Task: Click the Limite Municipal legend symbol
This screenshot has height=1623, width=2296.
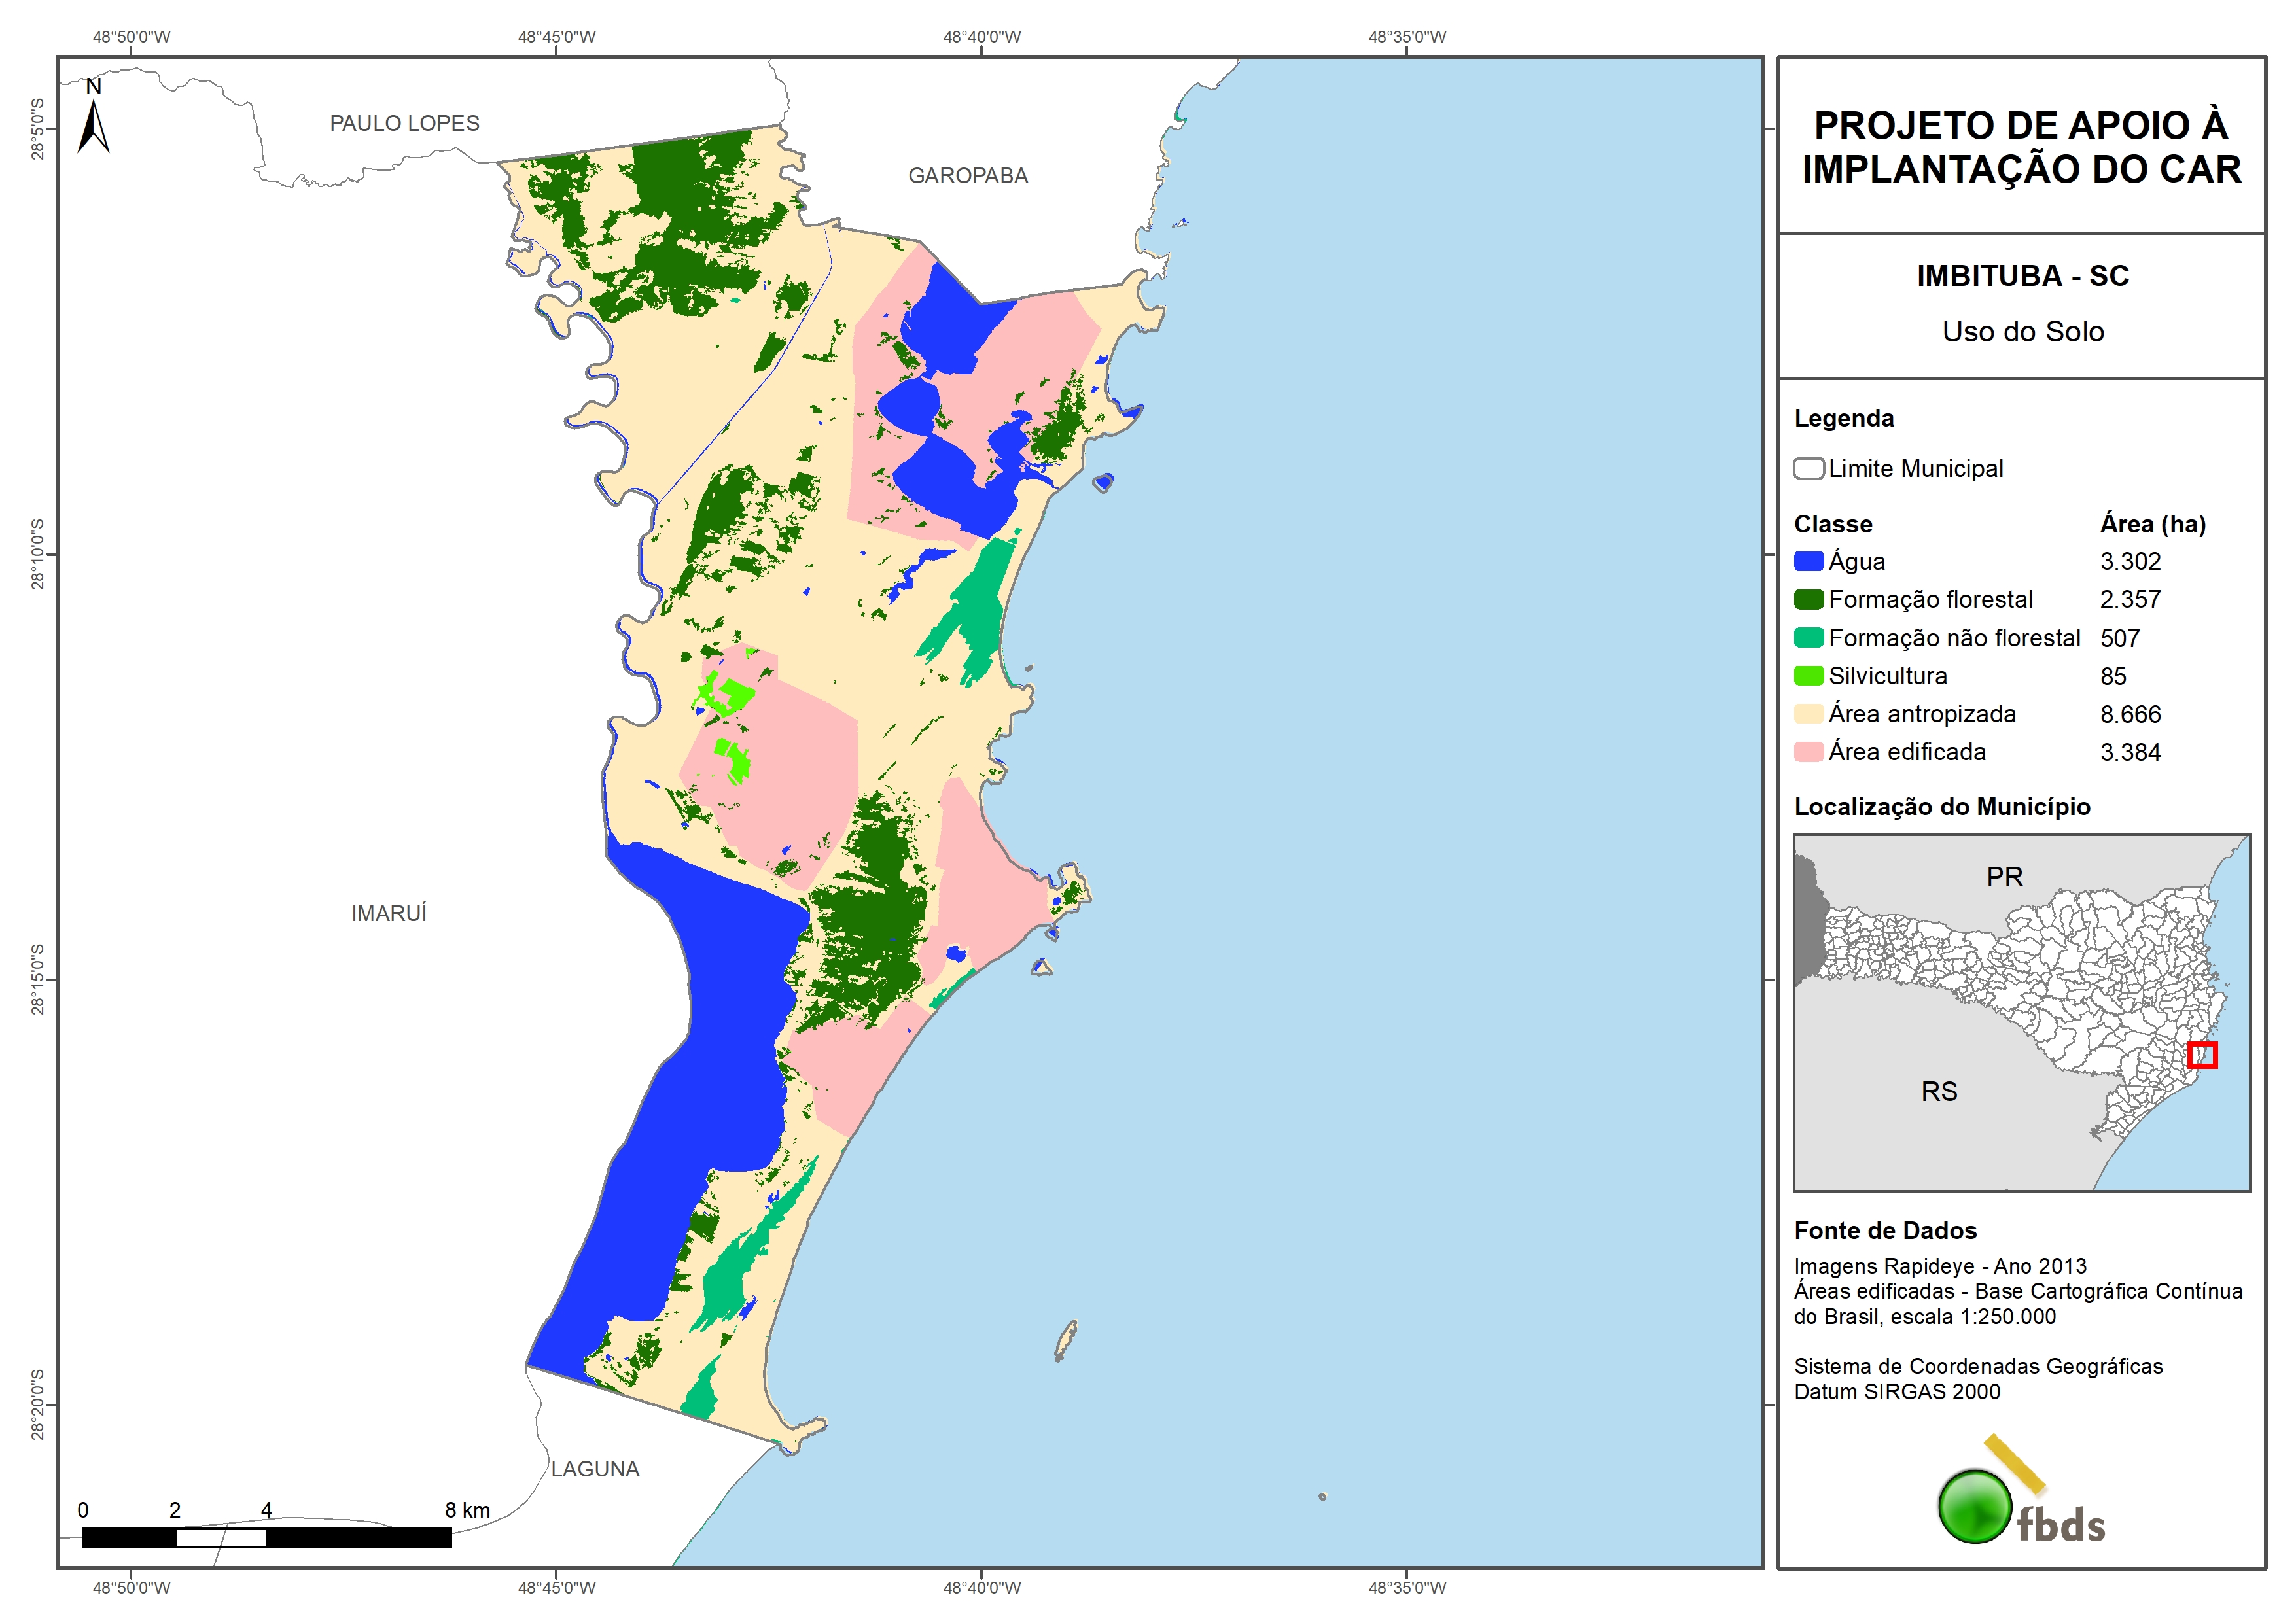Action: pyautogui.click(x=1808, y=469)
